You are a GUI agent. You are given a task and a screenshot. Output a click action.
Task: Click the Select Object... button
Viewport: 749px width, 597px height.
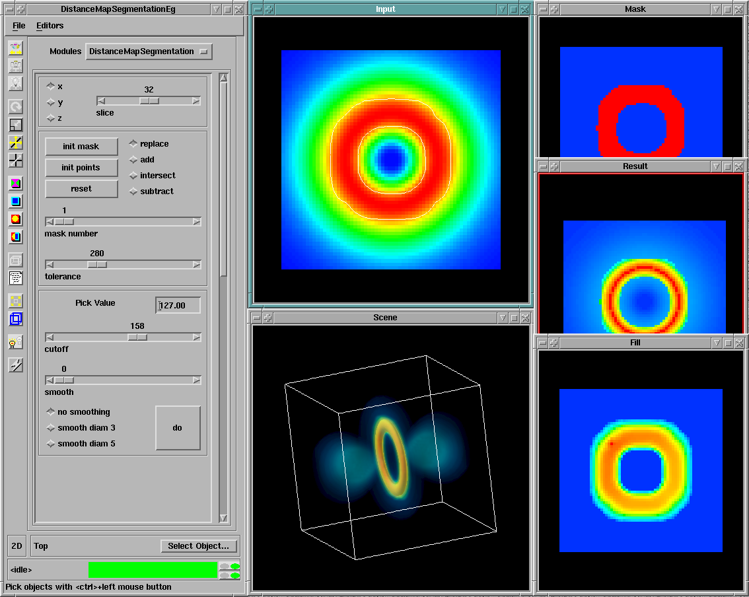click(x=198, y=546)
